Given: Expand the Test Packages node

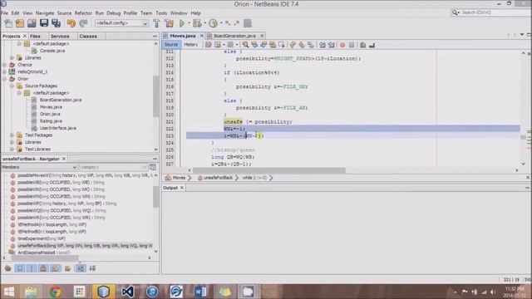Looking at the screenshot, I should [12, 135].
